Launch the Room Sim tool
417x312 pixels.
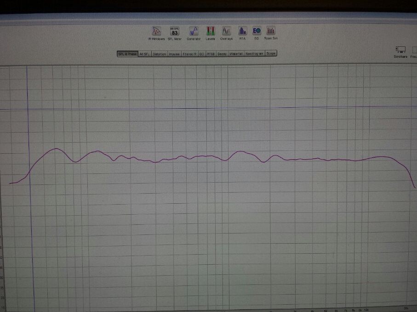271,33
